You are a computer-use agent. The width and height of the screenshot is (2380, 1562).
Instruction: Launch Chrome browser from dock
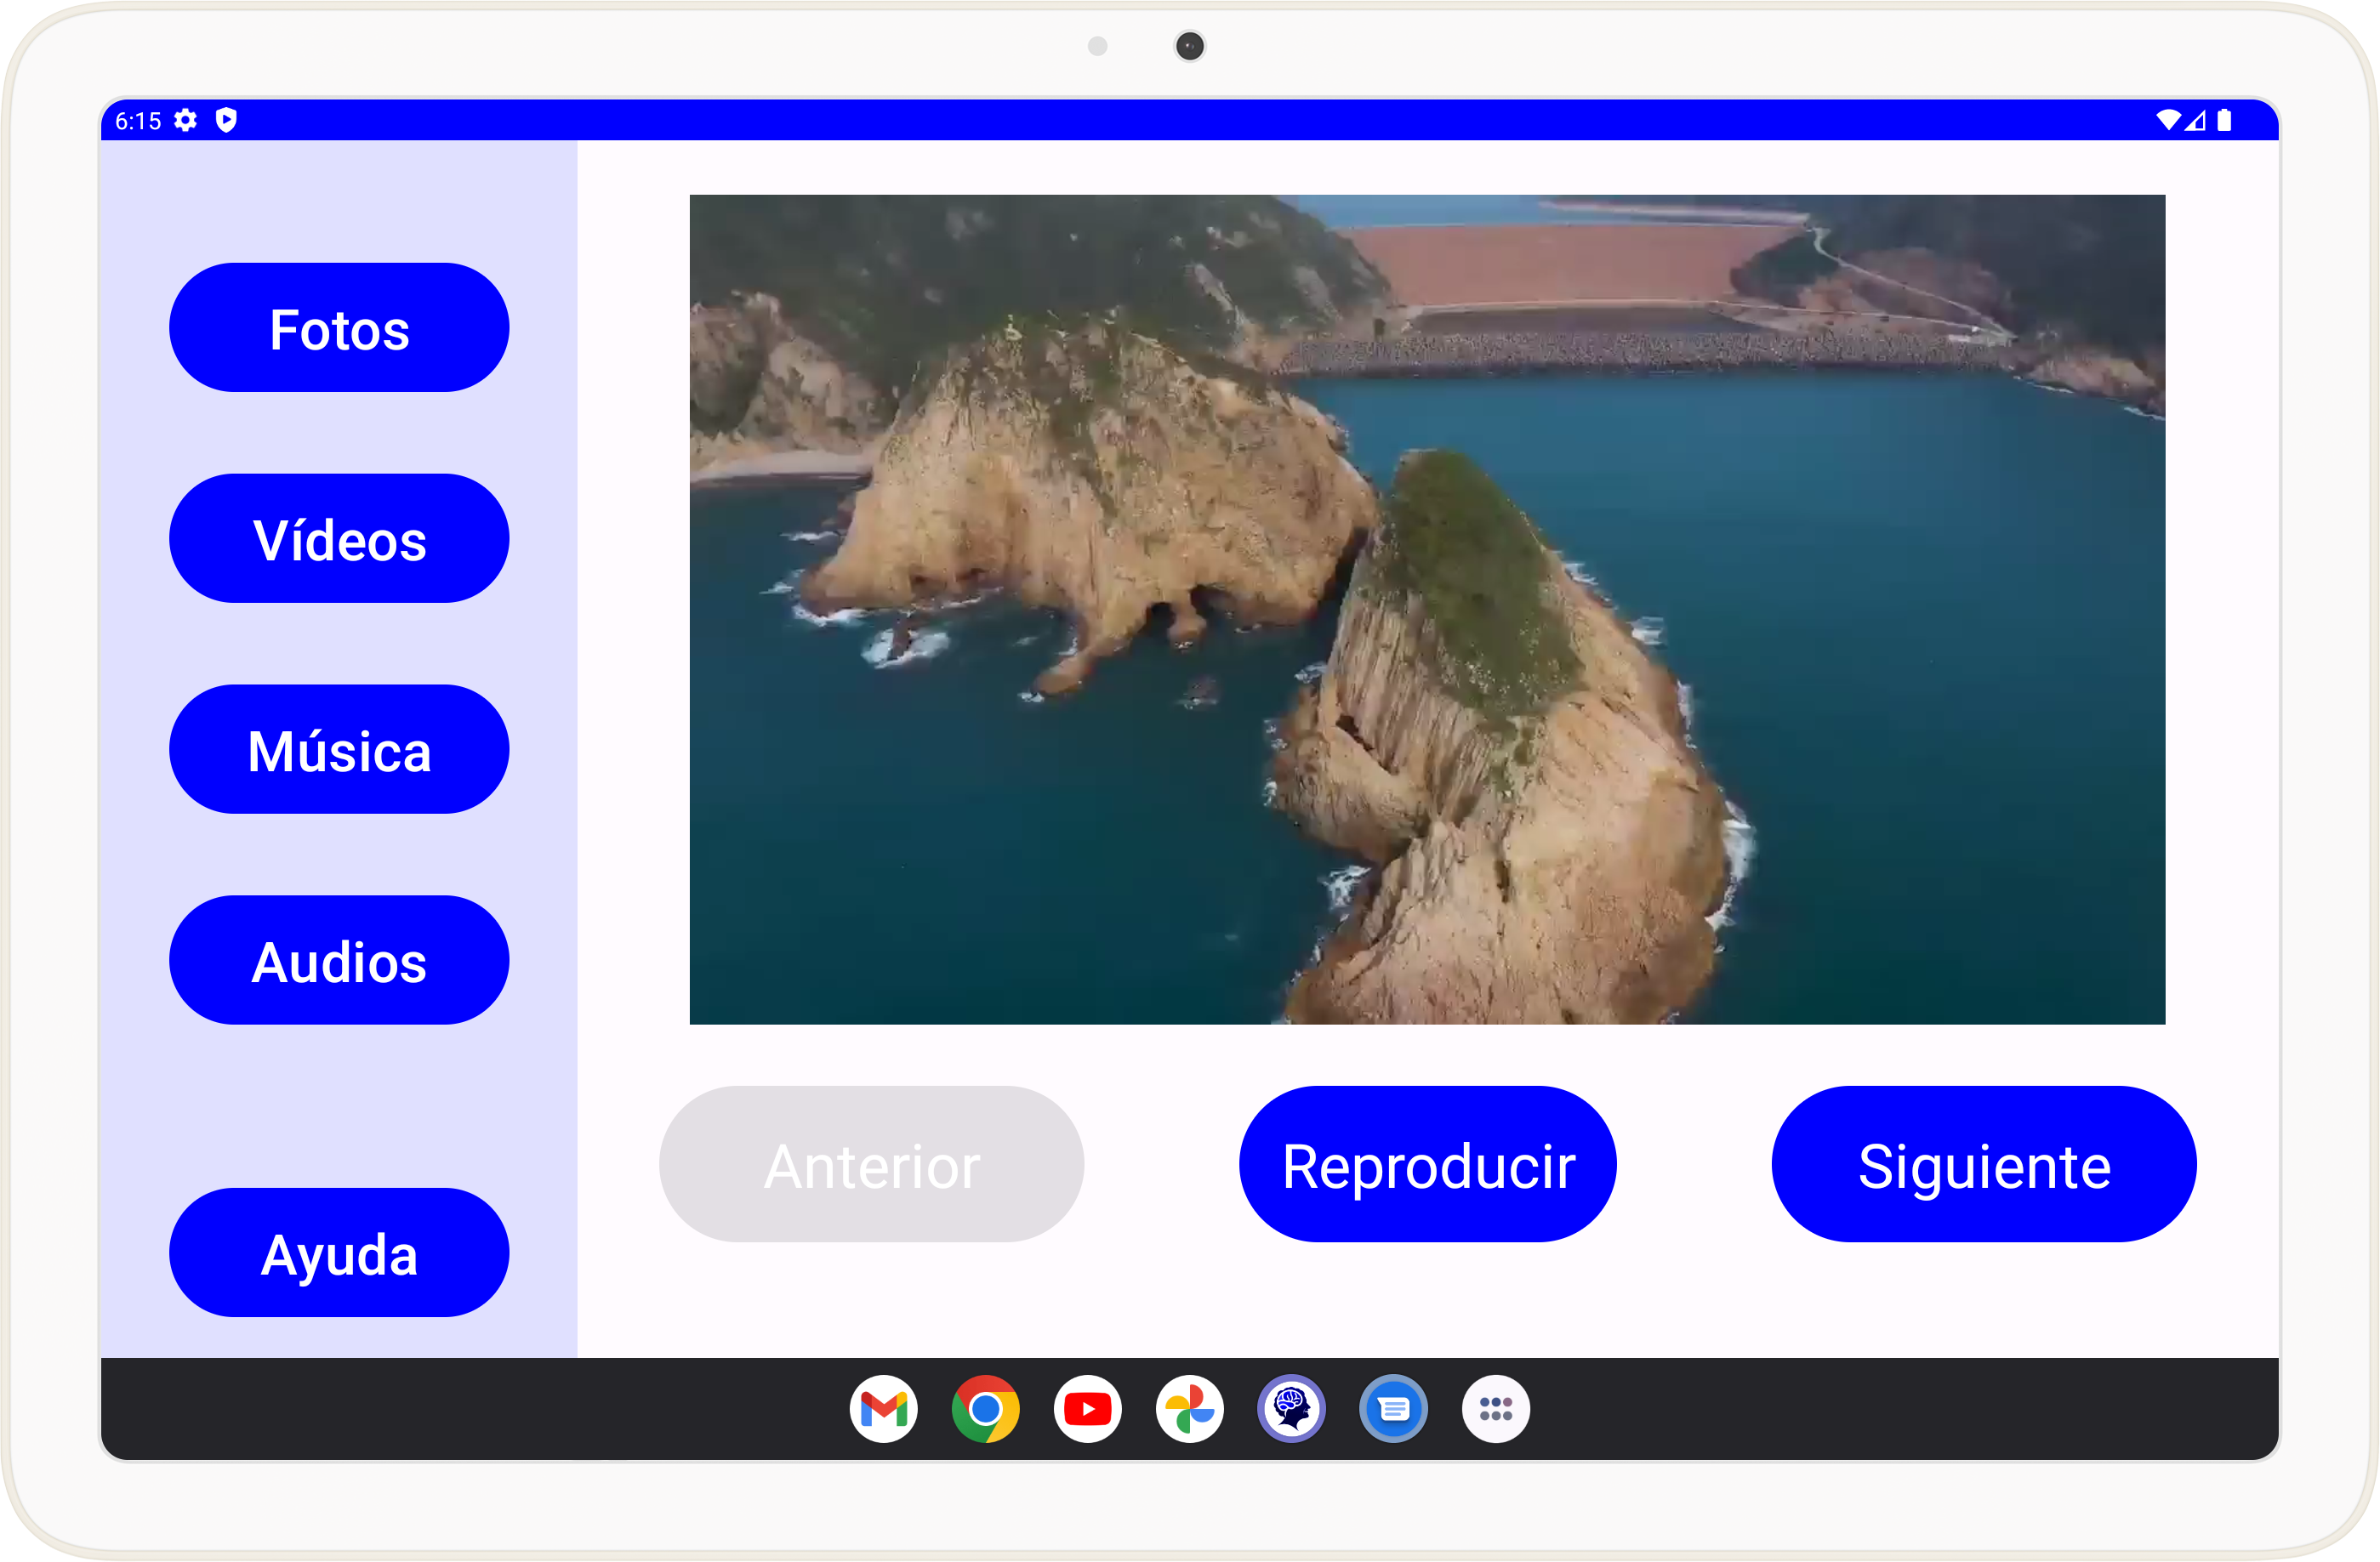click(x=985, y=1409)
